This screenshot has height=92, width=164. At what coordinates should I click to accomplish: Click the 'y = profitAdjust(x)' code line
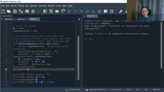[x=26, y=79]
